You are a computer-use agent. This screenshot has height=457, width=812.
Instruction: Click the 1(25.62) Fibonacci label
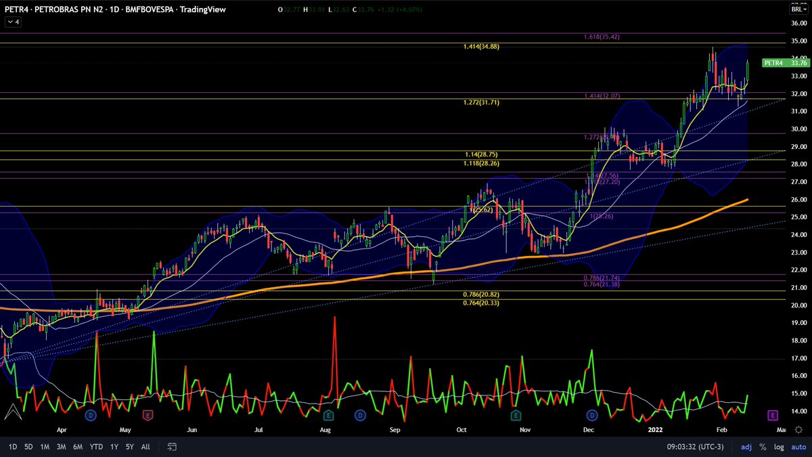coord(481,210)
